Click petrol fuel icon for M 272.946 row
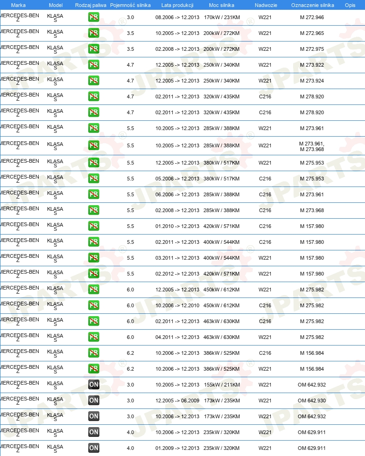Screen dimensions: 365x456 coord(94,17)
